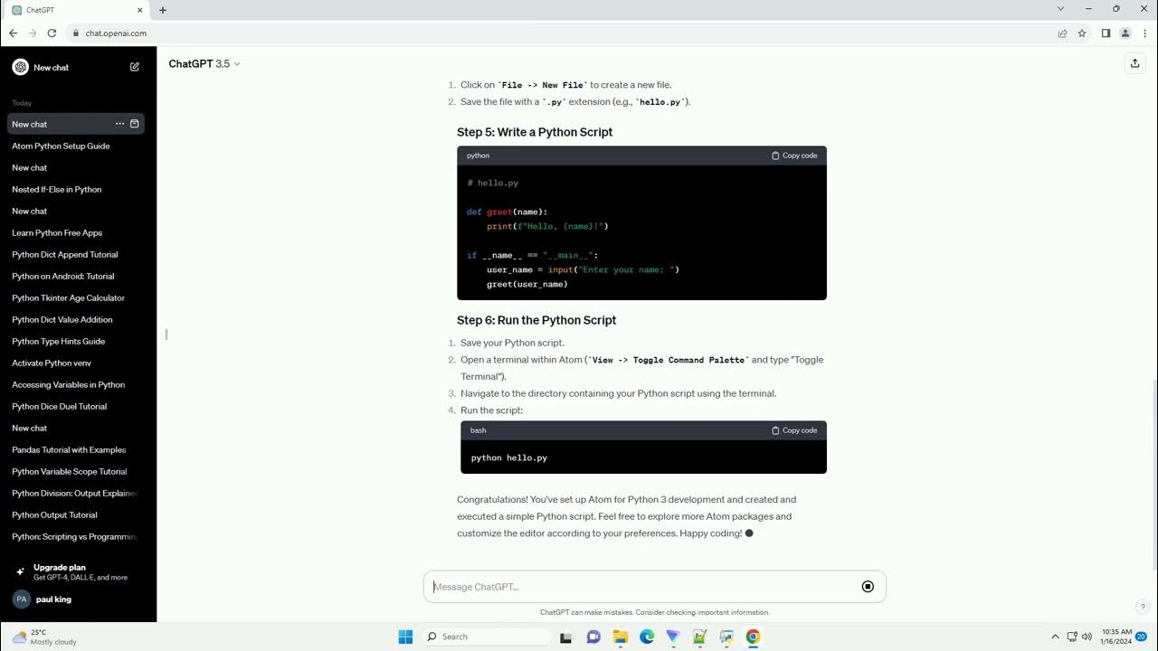Screen dimensions: 1158x651
Task: Click the PA user avatar
Action: 21,599
